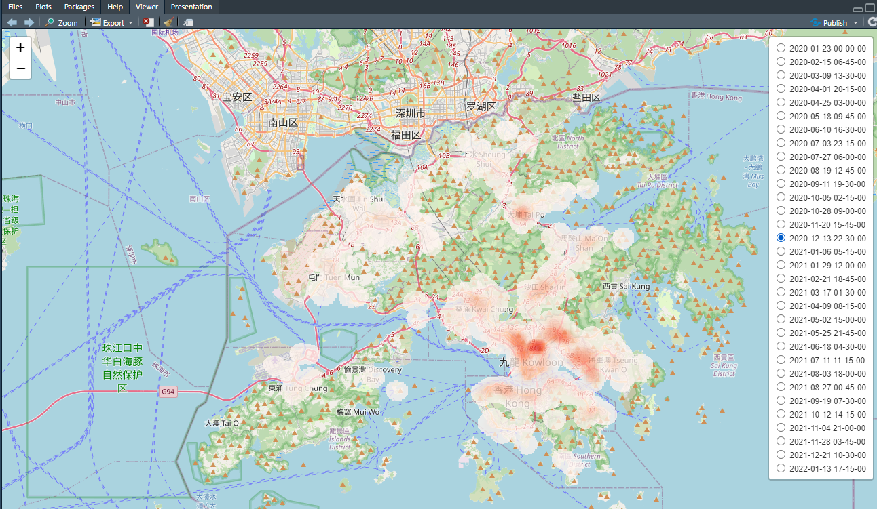Show viewer content in new window
Viewport: 877px width, 509px height.
pyautogui.click(x=188, y=22)
